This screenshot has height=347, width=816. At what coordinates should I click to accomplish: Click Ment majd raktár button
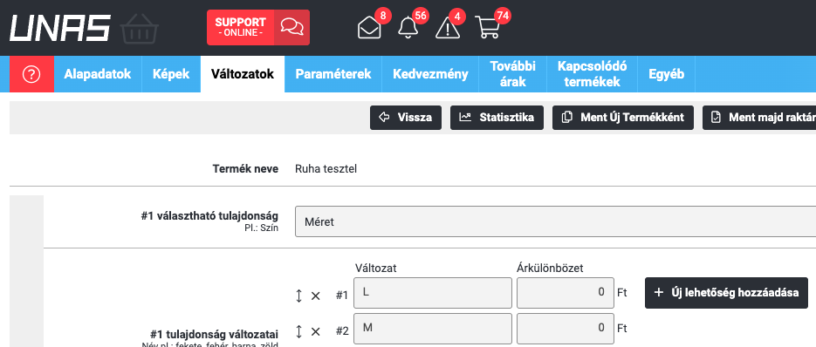click(x=759, y=118)
